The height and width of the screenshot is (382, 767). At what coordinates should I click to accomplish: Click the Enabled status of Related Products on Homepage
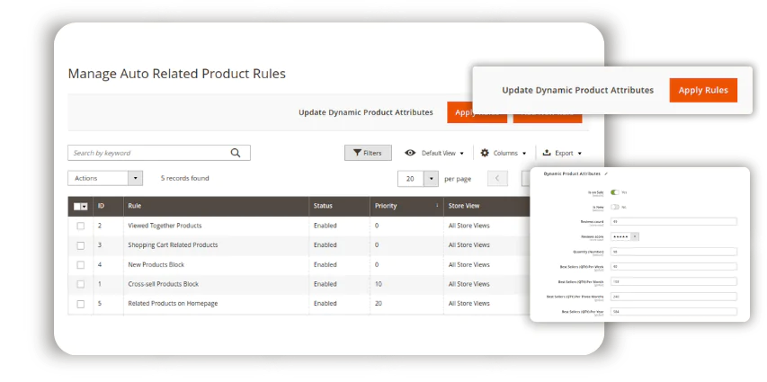point(326,304)
